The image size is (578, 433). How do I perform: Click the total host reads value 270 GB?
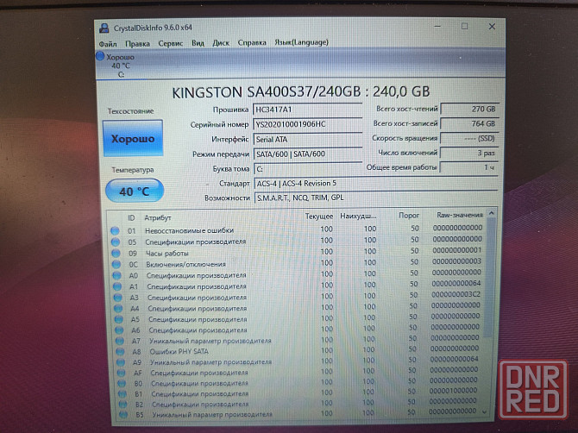(469, 109)
